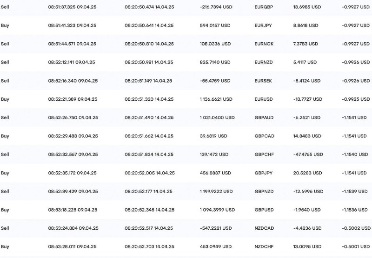The width and height of the screenshot is (372, 258).
Task: Select the EURSEK trade row
Action: click(186, 81)
